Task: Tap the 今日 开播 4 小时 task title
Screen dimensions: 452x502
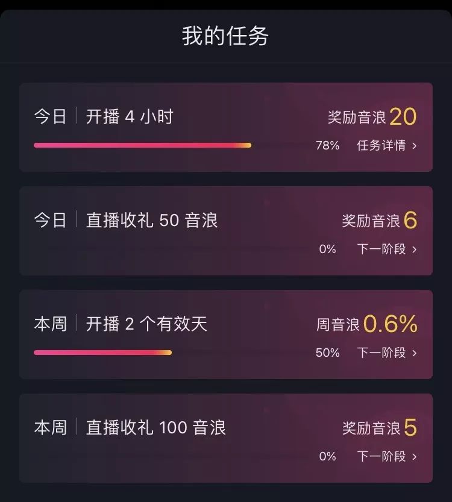Action: pos(104,116)
